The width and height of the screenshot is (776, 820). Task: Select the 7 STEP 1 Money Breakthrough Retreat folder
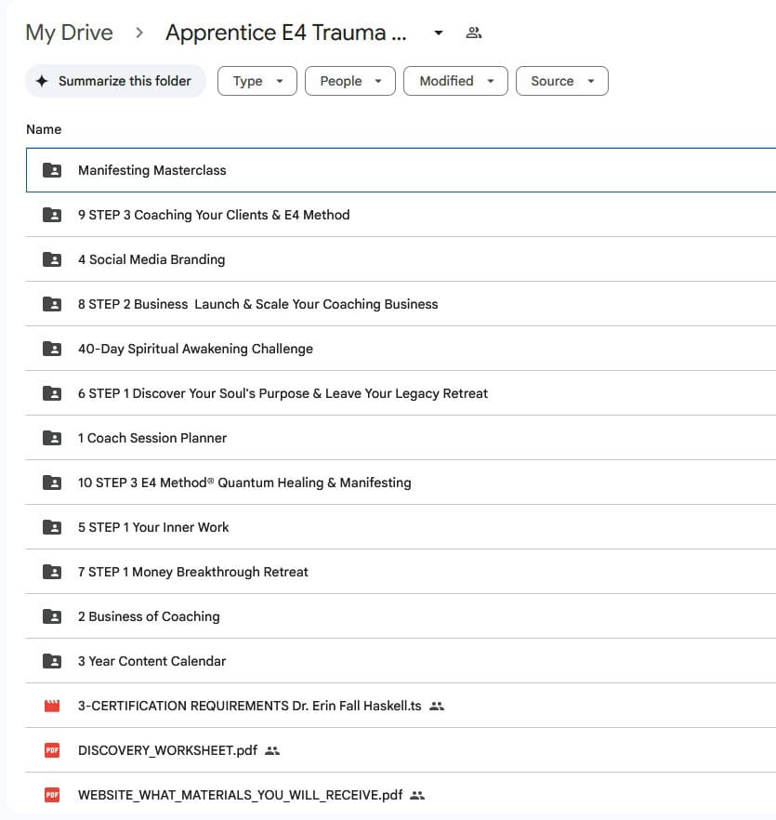click(x=192, y=572)
